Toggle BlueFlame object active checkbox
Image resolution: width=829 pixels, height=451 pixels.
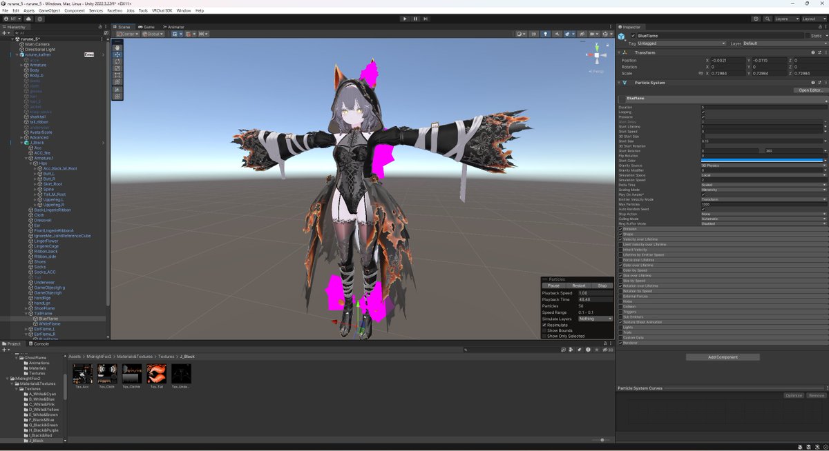coord(633,35)
